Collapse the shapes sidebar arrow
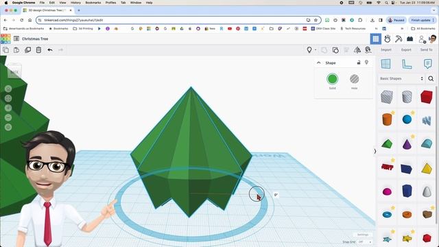 click(375, 152)
